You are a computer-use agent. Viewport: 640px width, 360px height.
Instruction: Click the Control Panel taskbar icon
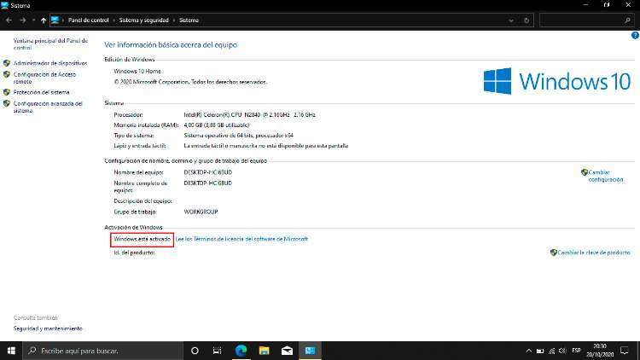310,351
